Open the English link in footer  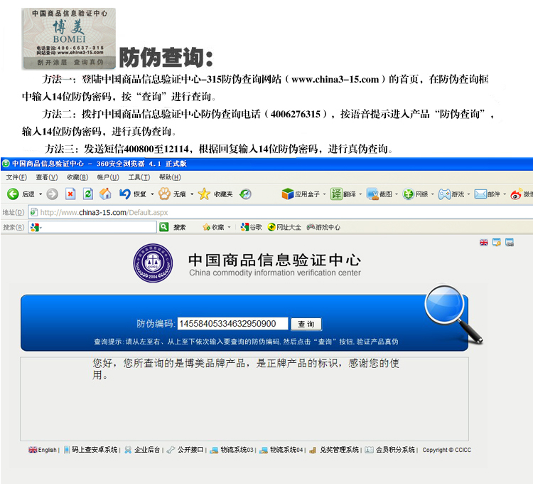pyautogui.click(x=43, y=450)
